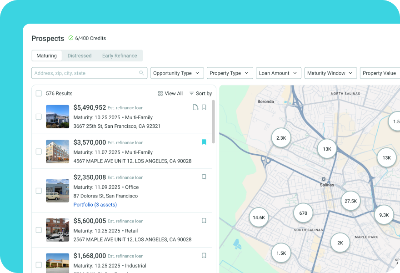Screen dimensions: 400x273
Task: Check the 2567 Maple Ave listing
Action: (x=39, y=230)
